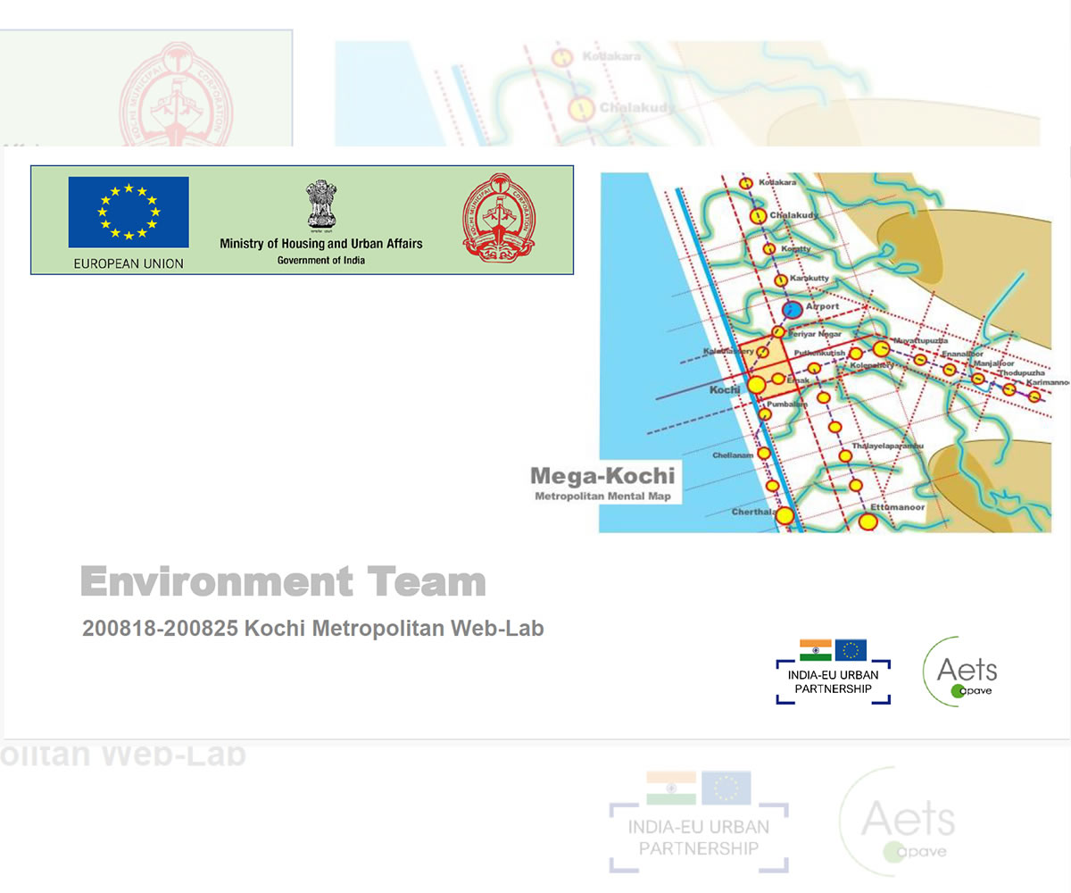The height and width of the screenshot is (893, 1071).
Task: Click the small Indian flag in partnership logo
Action: coord(816,650)
